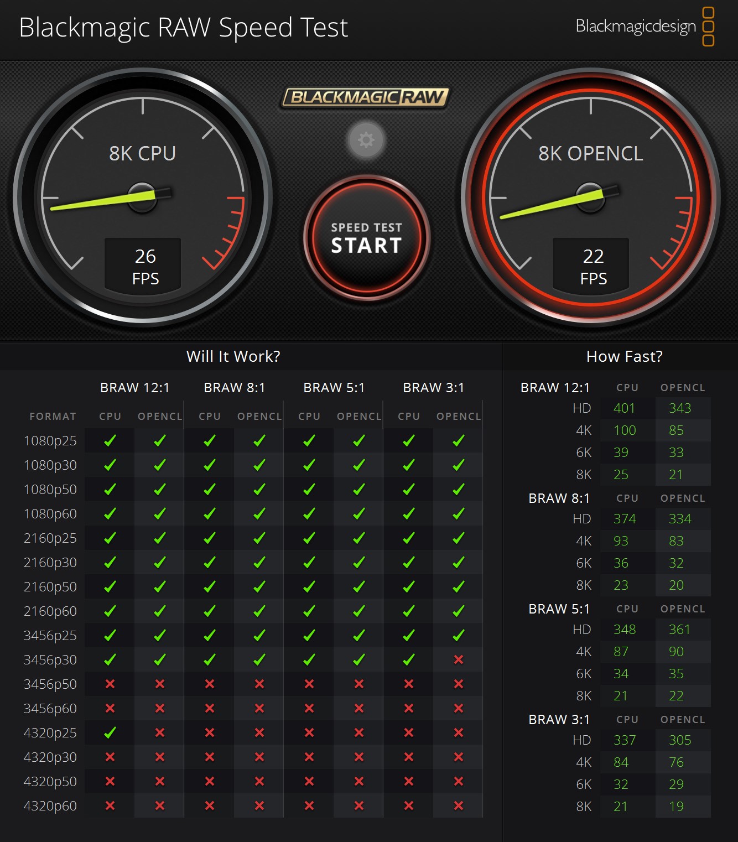Image resolution: width=738 pixels, height=842 pixels.
Task: Click the BRAW 12:1 HD CPU value 401
Action: (x=624, y=408)
